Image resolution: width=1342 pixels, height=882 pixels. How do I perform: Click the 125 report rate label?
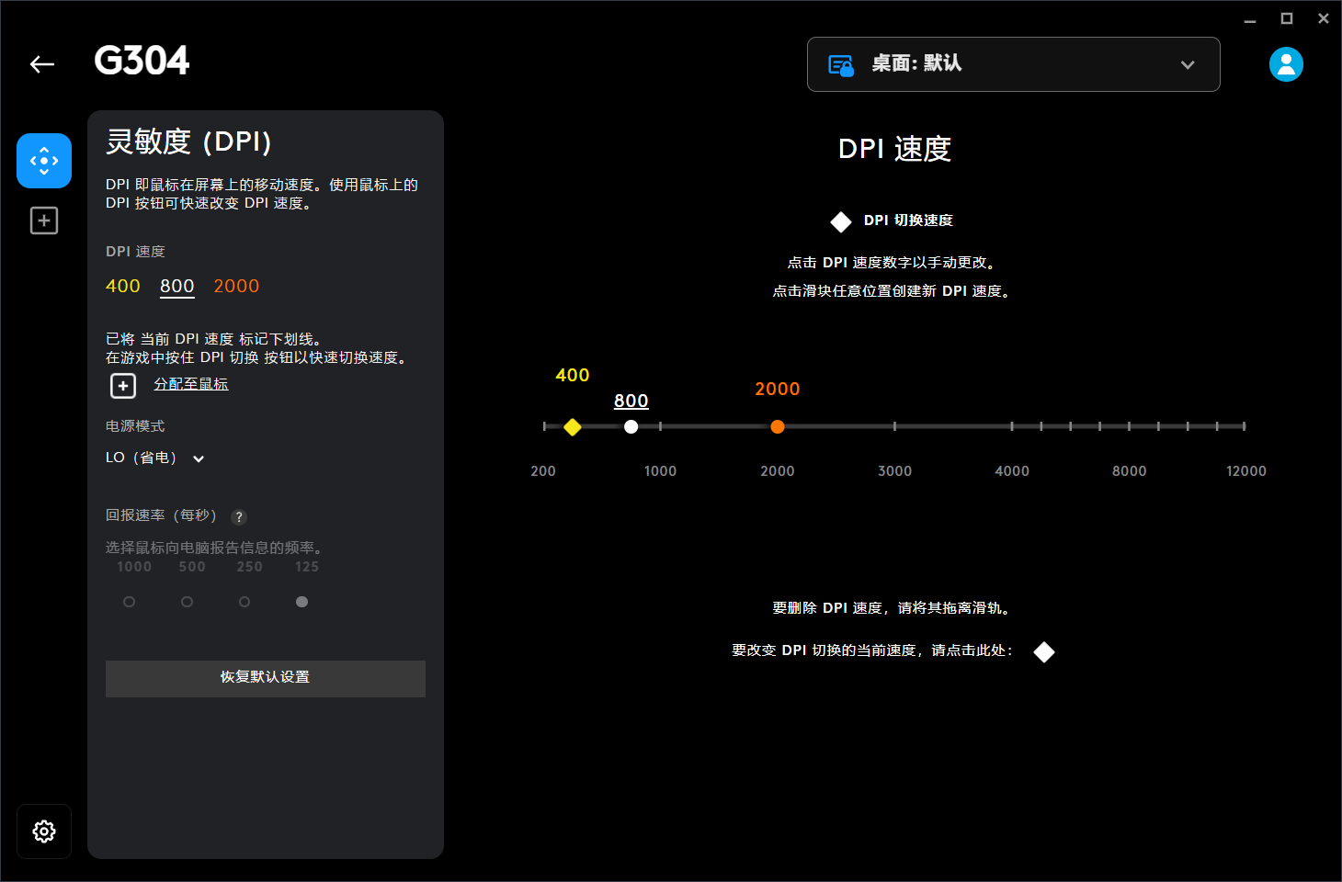307,567
